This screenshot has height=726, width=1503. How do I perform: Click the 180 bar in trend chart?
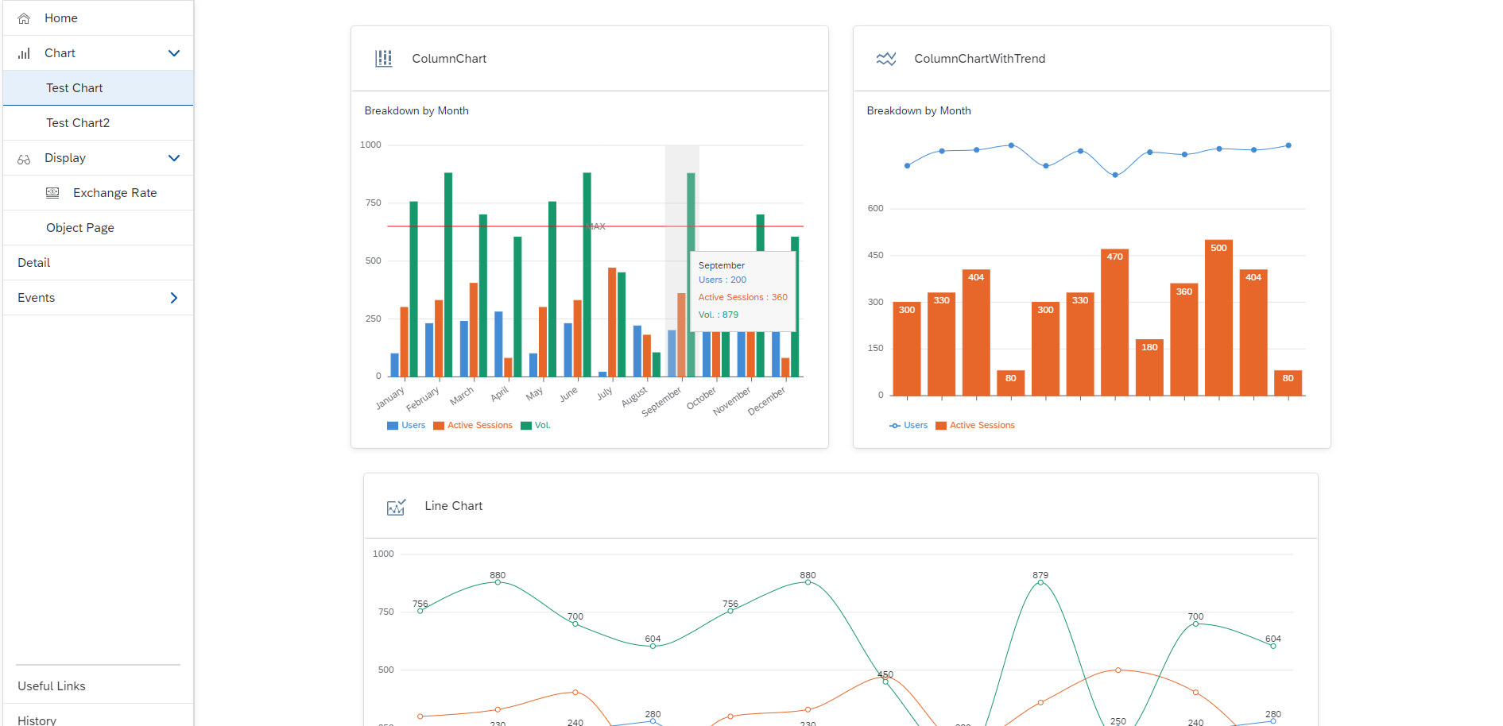click(x=1149, y=368)
